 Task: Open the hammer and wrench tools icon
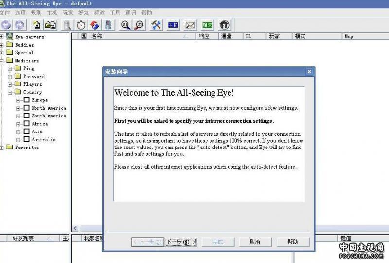tap(156, 25)
